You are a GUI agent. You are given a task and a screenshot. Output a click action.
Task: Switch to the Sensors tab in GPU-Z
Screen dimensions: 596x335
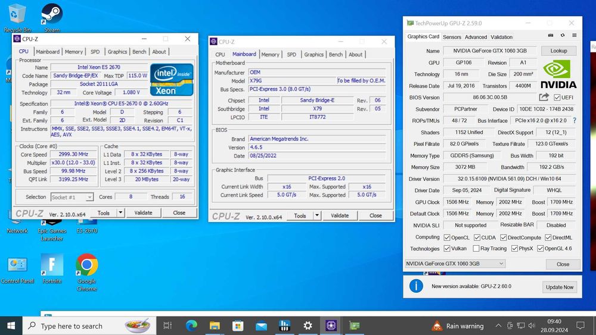click(452, 37)
